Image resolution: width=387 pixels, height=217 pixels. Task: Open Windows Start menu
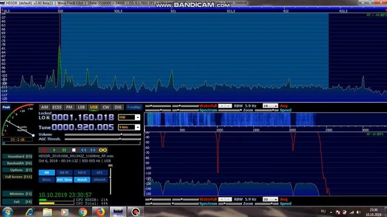click(8, 212)
